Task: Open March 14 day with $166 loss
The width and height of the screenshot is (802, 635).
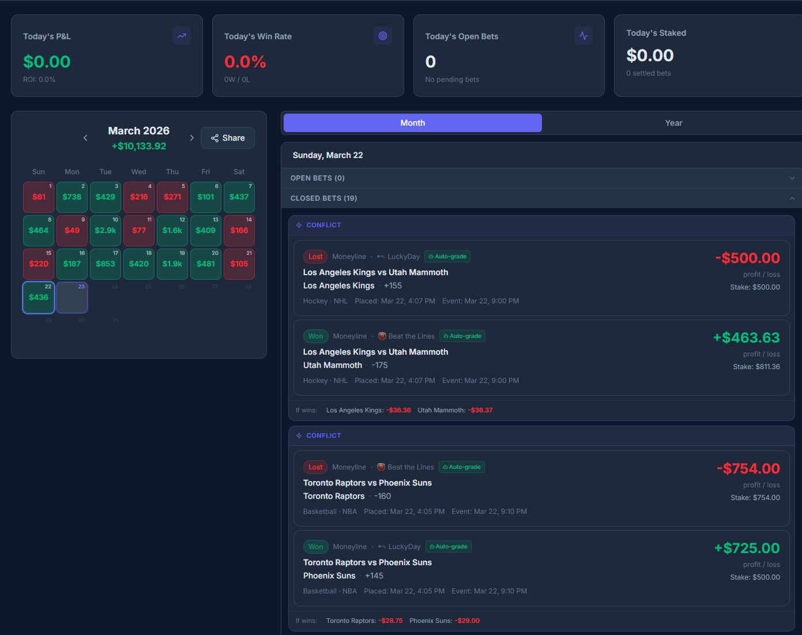Action: tap(239, 230)
